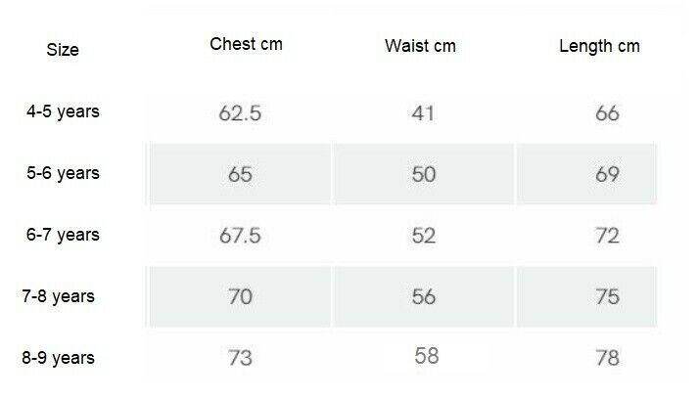
Task: Select the chest value 65 cell
Action: click(x=240, y=175)
